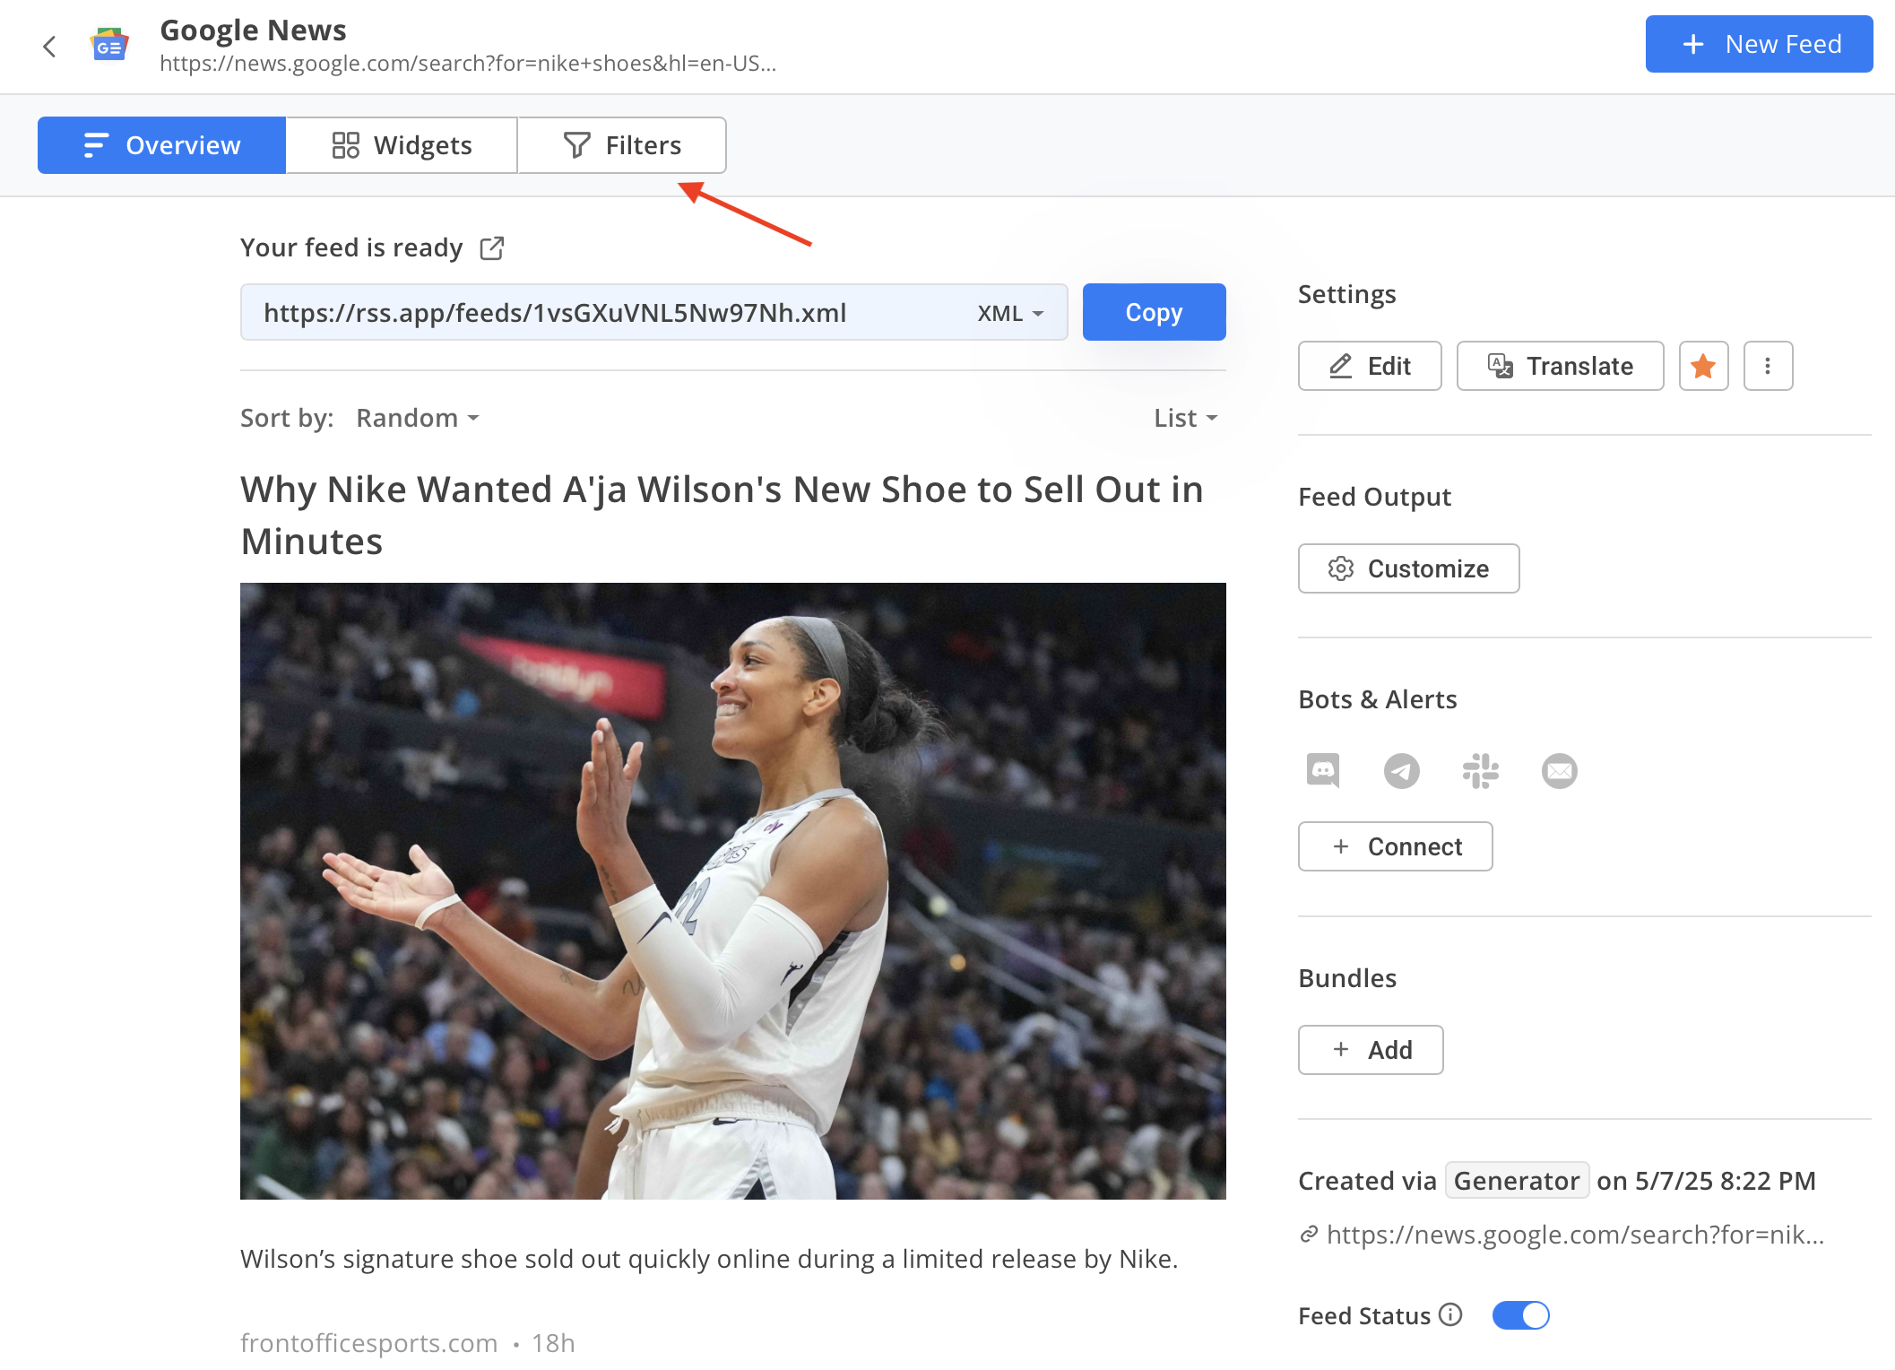Click the A'ja Wilson article photo

732,891
